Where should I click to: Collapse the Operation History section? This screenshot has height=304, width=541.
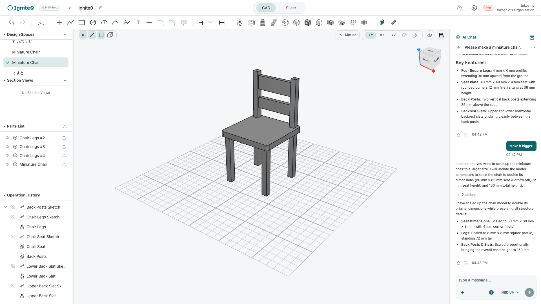coord(4,195)
